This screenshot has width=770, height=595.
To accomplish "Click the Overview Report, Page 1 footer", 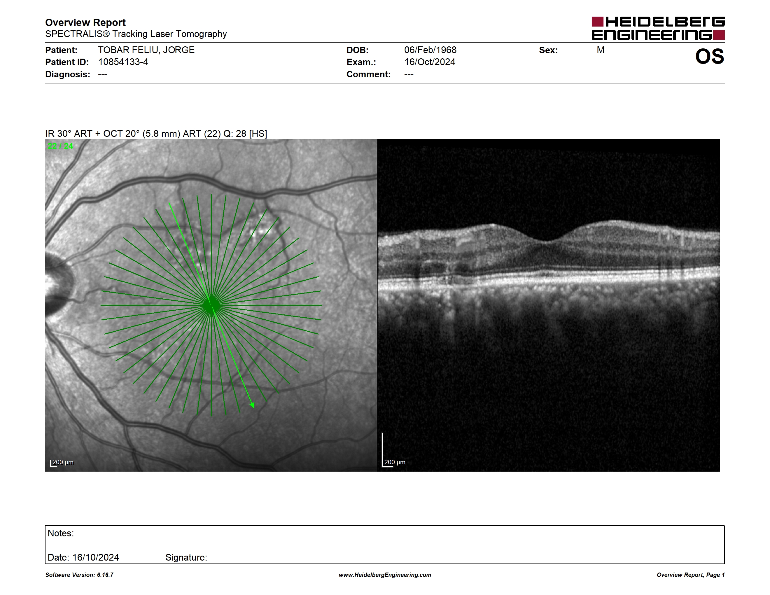I will click(x=690, y=575).
